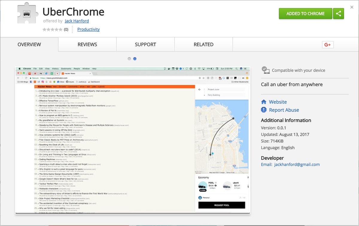Open the Reviews tab
This screenshot has width=359, height=226.
(87, 44)
